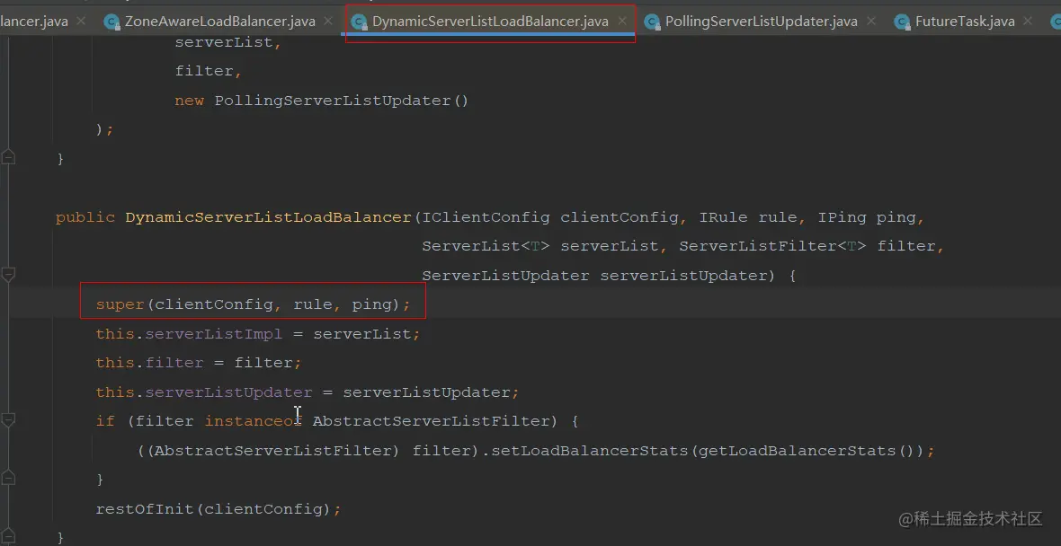The height and width of the screenshot is (546, 1061).
Task: Collapse the if instanceof block fold marker
Action: tap(8, 420)
